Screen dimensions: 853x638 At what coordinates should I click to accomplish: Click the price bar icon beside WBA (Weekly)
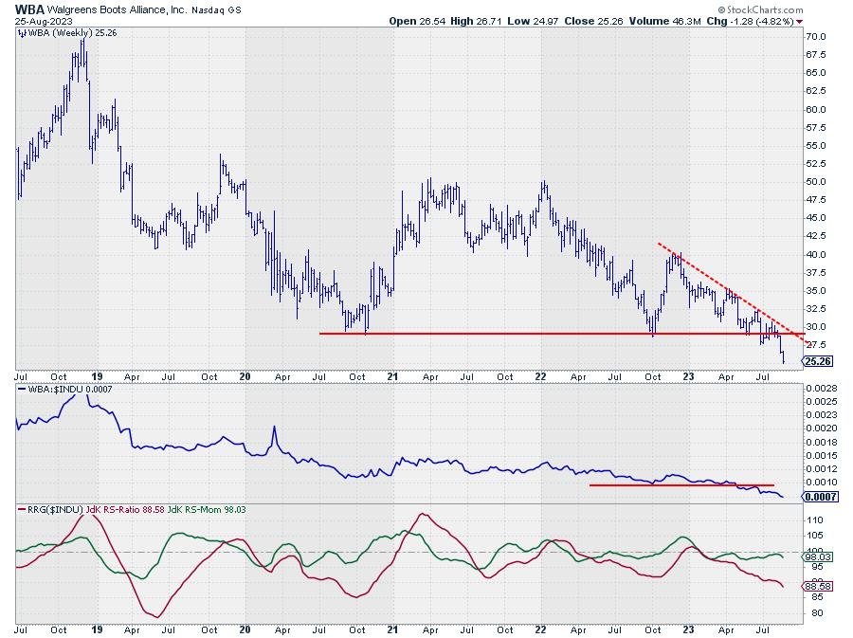pyautogui.click(x=22, y=34)
